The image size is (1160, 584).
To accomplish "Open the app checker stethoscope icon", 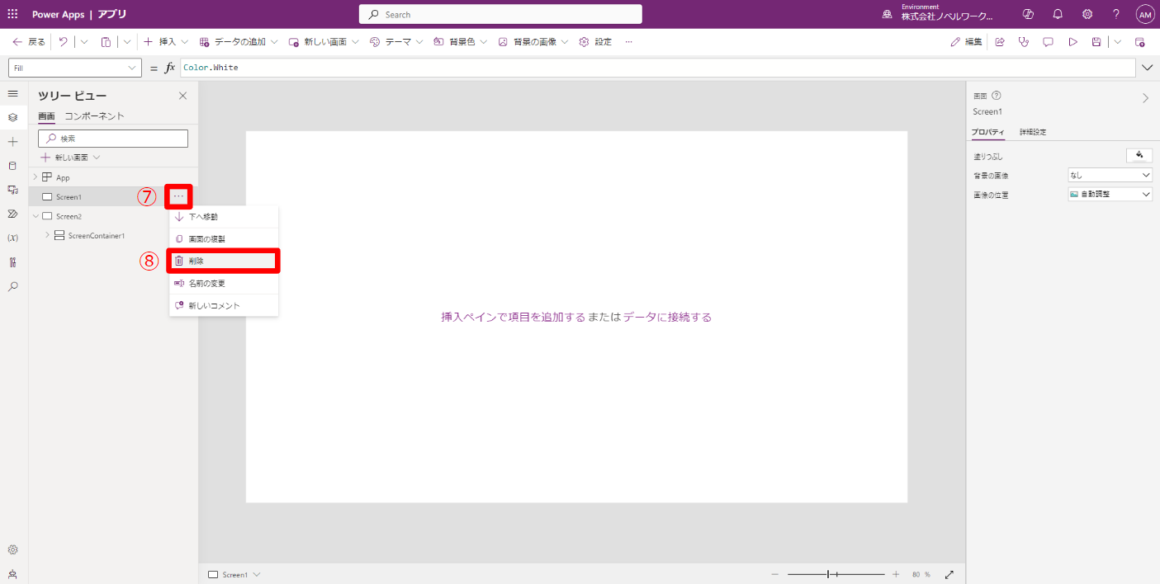I will [1024, 41].
